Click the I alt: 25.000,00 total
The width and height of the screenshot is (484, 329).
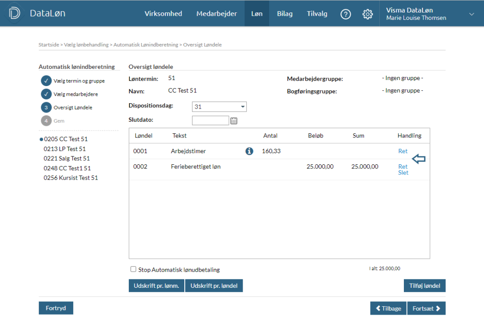coord(384,268)
